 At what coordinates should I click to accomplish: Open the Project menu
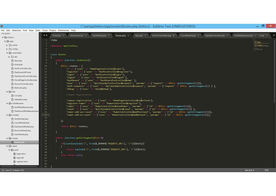pos(53,31)
